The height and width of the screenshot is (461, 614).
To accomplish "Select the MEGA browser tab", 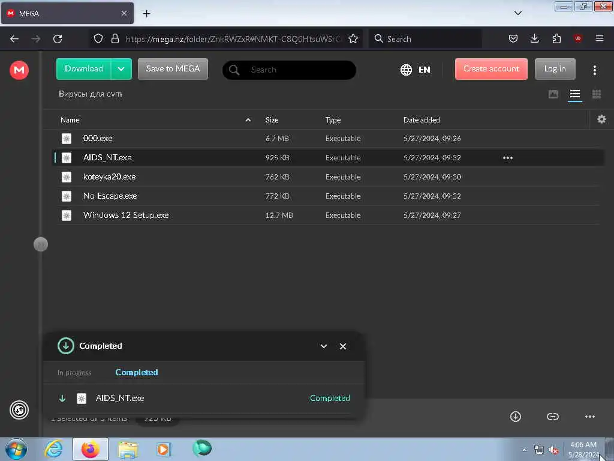I will 67,13.
